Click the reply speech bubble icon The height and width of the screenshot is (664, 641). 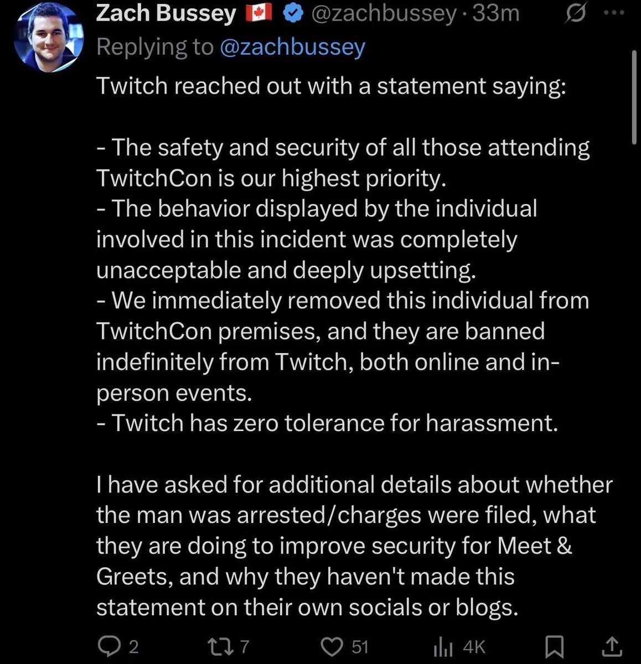tap(106, 646)
